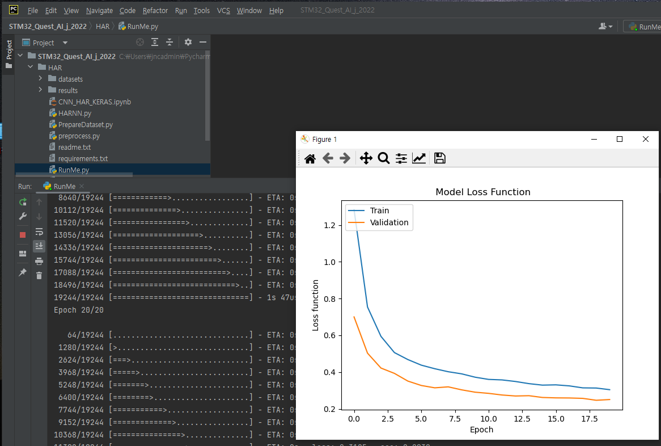The width and height of the screenshot is (661, 446).
Task: Expand the results folder
Action: pyautogui.click(x=40, y=90)
